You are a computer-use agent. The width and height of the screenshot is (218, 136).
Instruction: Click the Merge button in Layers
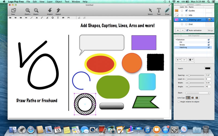point(210,30)
